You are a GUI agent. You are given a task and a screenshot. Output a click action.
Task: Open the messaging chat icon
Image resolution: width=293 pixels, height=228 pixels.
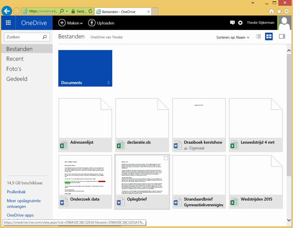coord(232,23)
